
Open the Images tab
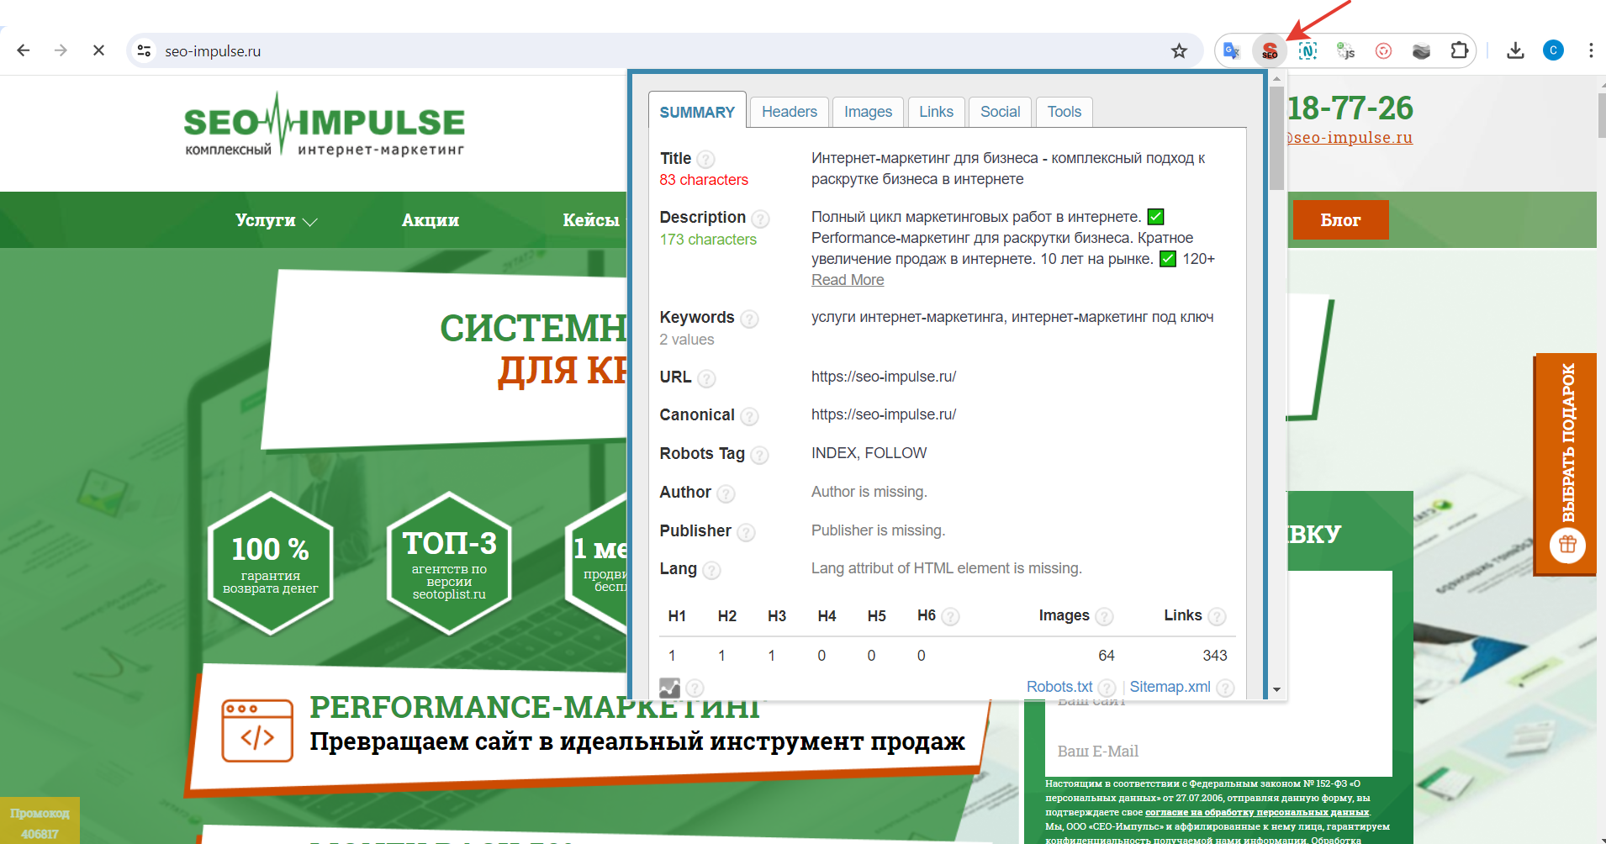[x=868, y=112]
